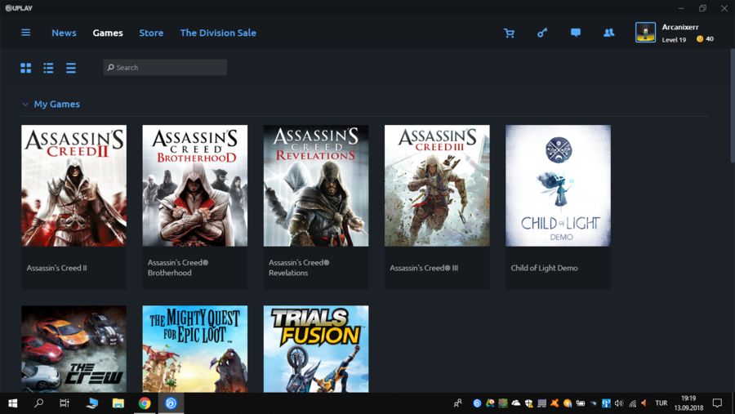
Task: Switch to grid thumbnail view
Action: (x=26, y=68)
